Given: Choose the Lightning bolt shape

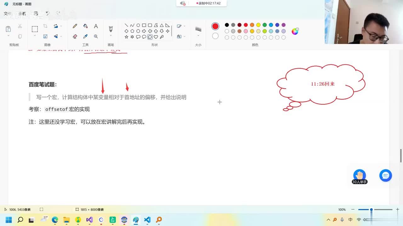Looking at the screenshot, I should coord(162,37).
